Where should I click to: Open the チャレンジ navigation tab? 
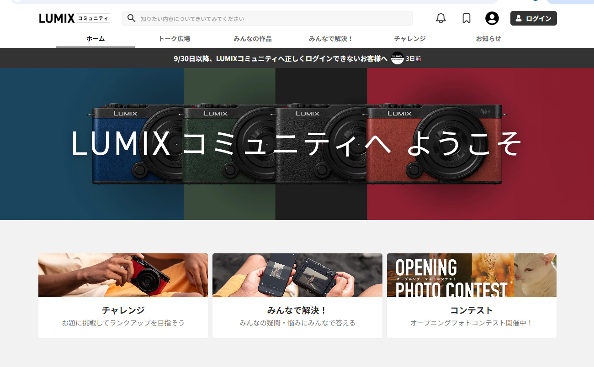[x=410, y=39]
